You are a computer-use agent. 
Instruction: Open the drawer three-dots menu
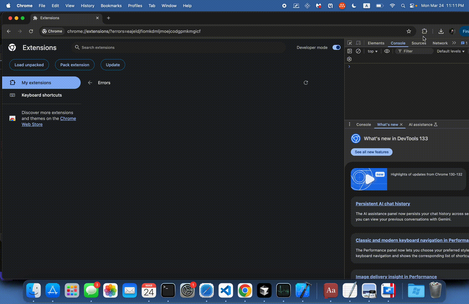(x=350, y=124)
